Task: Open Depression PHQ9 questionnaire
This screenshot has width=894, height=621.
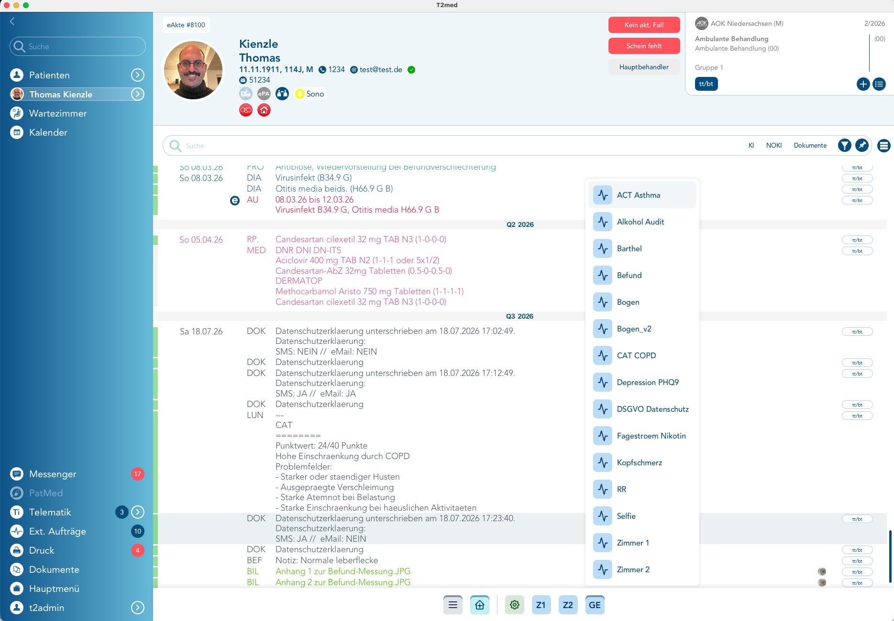Action: click(x=642, y=382)
